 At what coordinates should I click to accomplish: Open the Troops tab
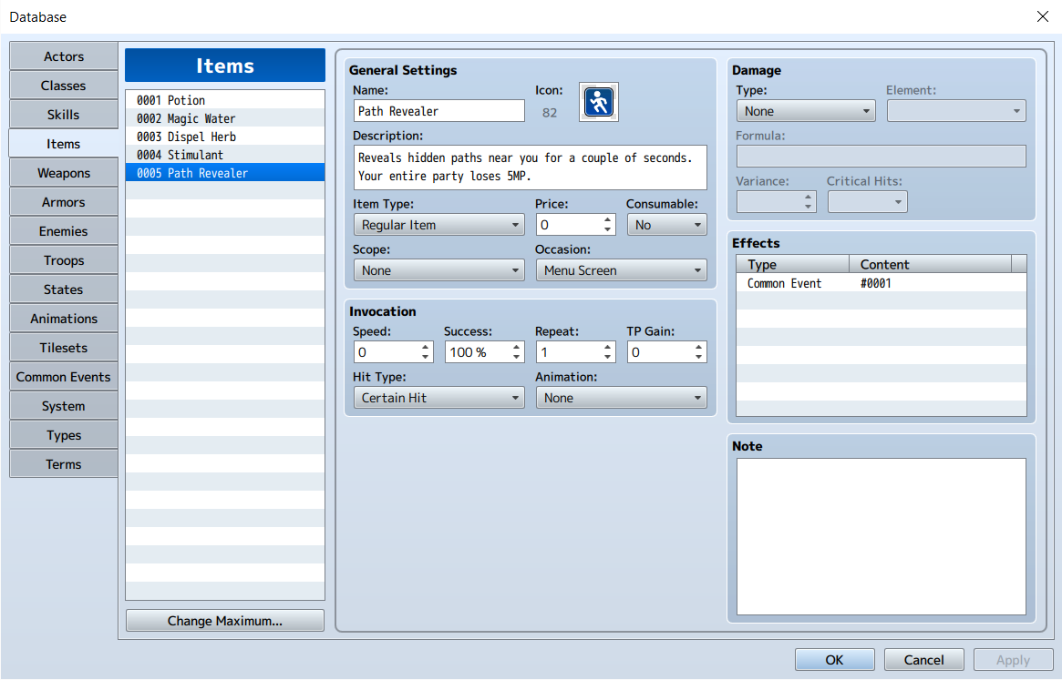(x=64, y=259)
